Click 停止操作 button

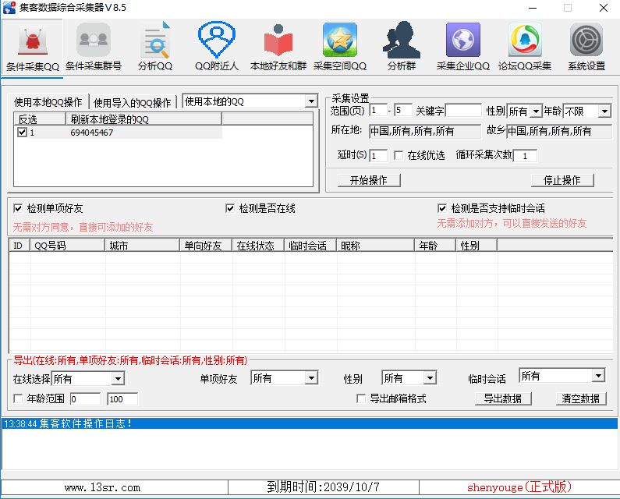coord(562,180)
